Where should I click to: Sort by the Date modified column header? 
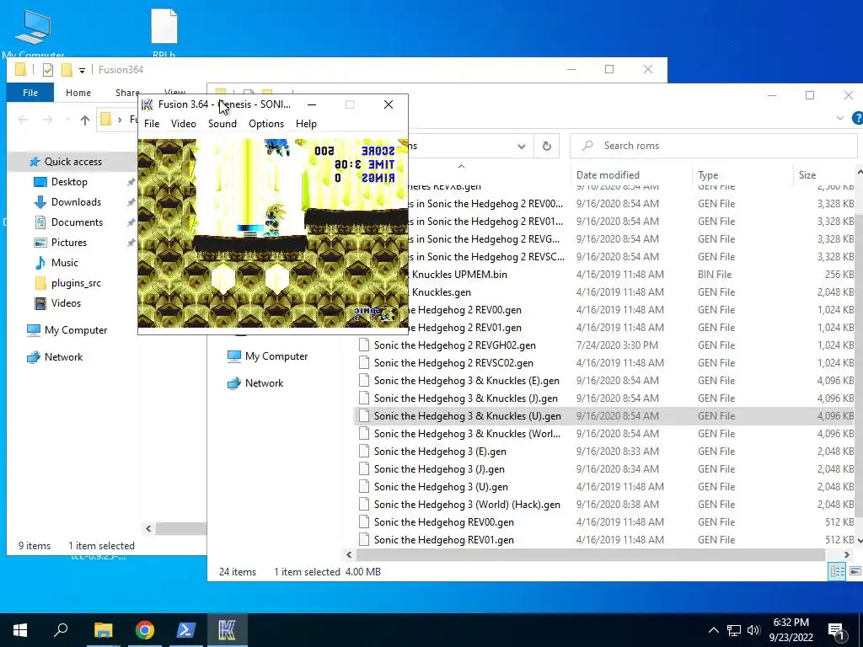(x=608, y=175)
